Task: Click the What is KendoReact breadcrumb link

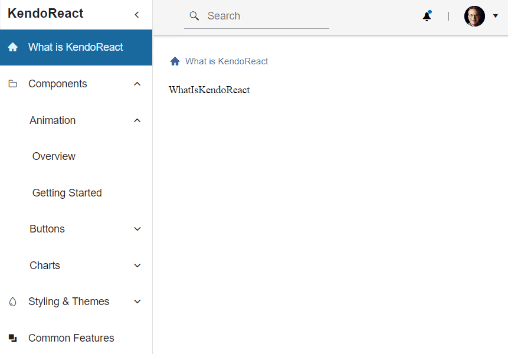Action: (x=227, y=61)
